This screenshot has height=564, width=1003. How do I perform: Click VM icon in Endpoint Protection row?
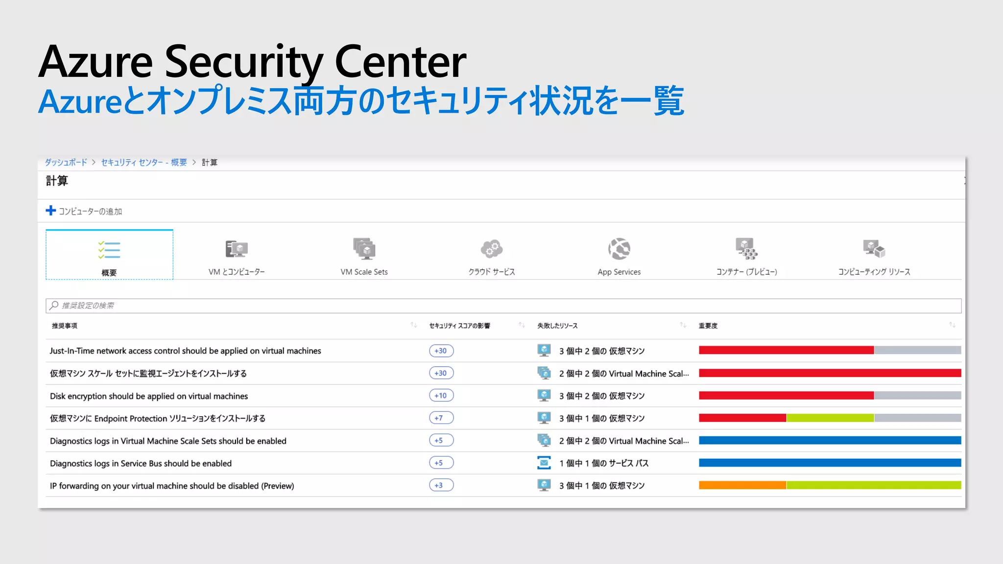click(x=544, y=418)
